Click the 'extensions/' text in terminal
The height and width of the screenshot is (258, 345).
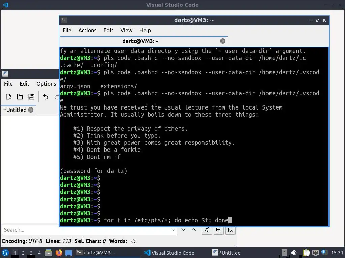tap(119, 86)
